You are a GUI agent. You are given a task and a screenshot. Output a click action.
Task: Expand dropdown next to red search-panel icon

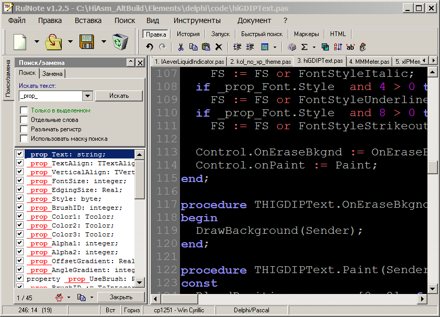(x=69, y=297)
